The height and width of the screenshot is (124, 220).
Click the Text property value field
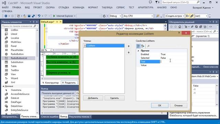(173, 62)
